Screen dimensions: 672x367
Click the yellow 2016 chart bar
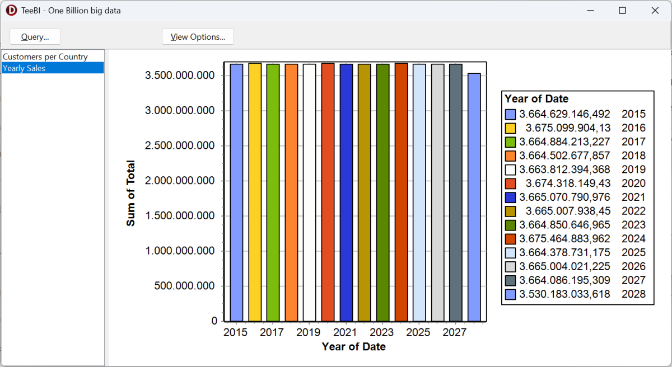[x=255, y=192]
